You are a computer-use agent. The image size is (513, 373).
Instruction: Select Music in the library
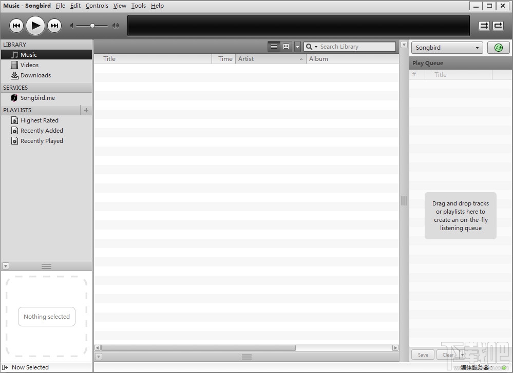tap(46, 55)
